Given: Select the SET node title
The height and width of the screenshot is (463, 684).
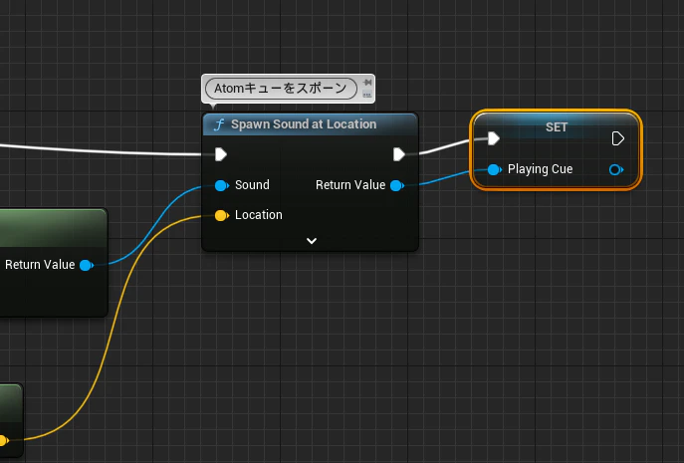Looking at the screenshot, I should tap(557, 127).
